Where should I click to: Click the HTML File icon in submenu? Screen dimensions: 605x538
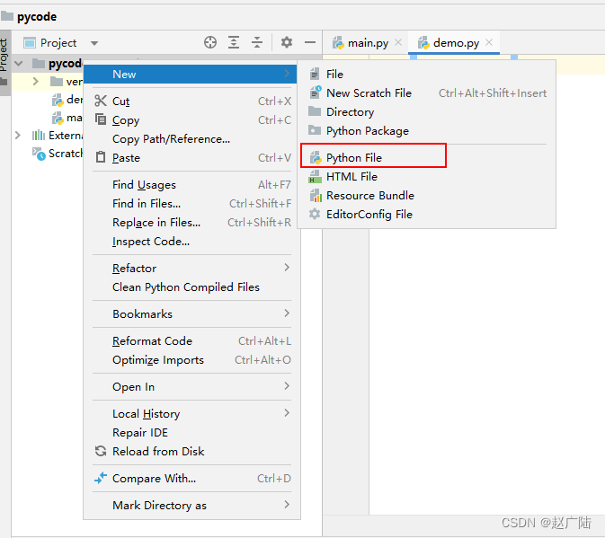pyautogui.click(x=315, y=177)
